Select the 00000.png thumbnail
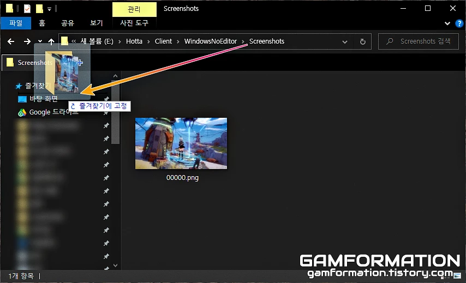The height and width of the screenshot is (283, 466). 181,143
